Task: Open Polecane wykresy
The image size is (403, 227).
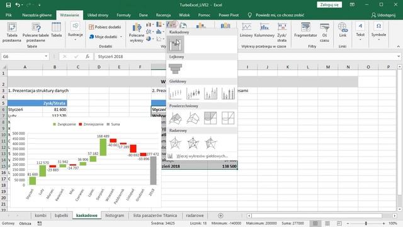Action: click(137, 33)
